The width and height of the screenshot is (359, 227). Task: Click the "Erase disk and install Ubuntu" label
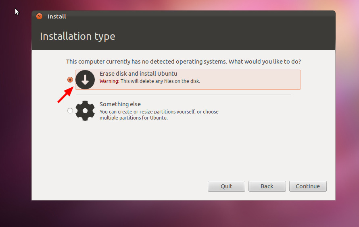click(x=138, y=74)
